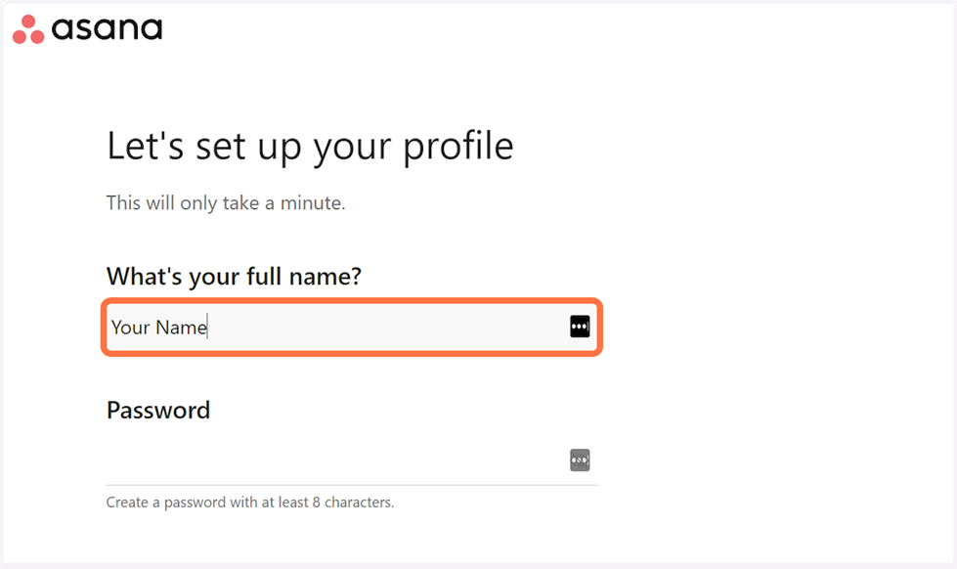The image size is (957, 569).
Task: Click password manager icon in Password field
Action: pos(580,460)
